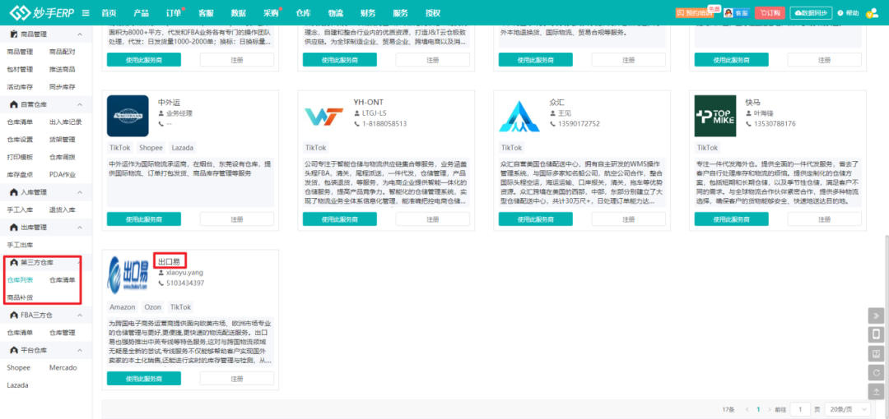889x419 pixels.
Task: Open the 客服 top menu
Action: [x=207, y=13]
